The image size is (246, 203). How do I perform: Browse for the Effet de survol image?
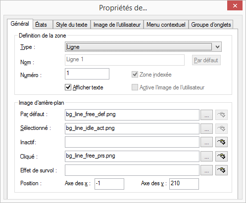(206, 170)
